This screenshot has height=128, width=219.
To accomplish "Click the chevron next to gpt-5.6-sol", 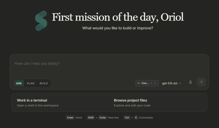I will (x=180, y=83).
